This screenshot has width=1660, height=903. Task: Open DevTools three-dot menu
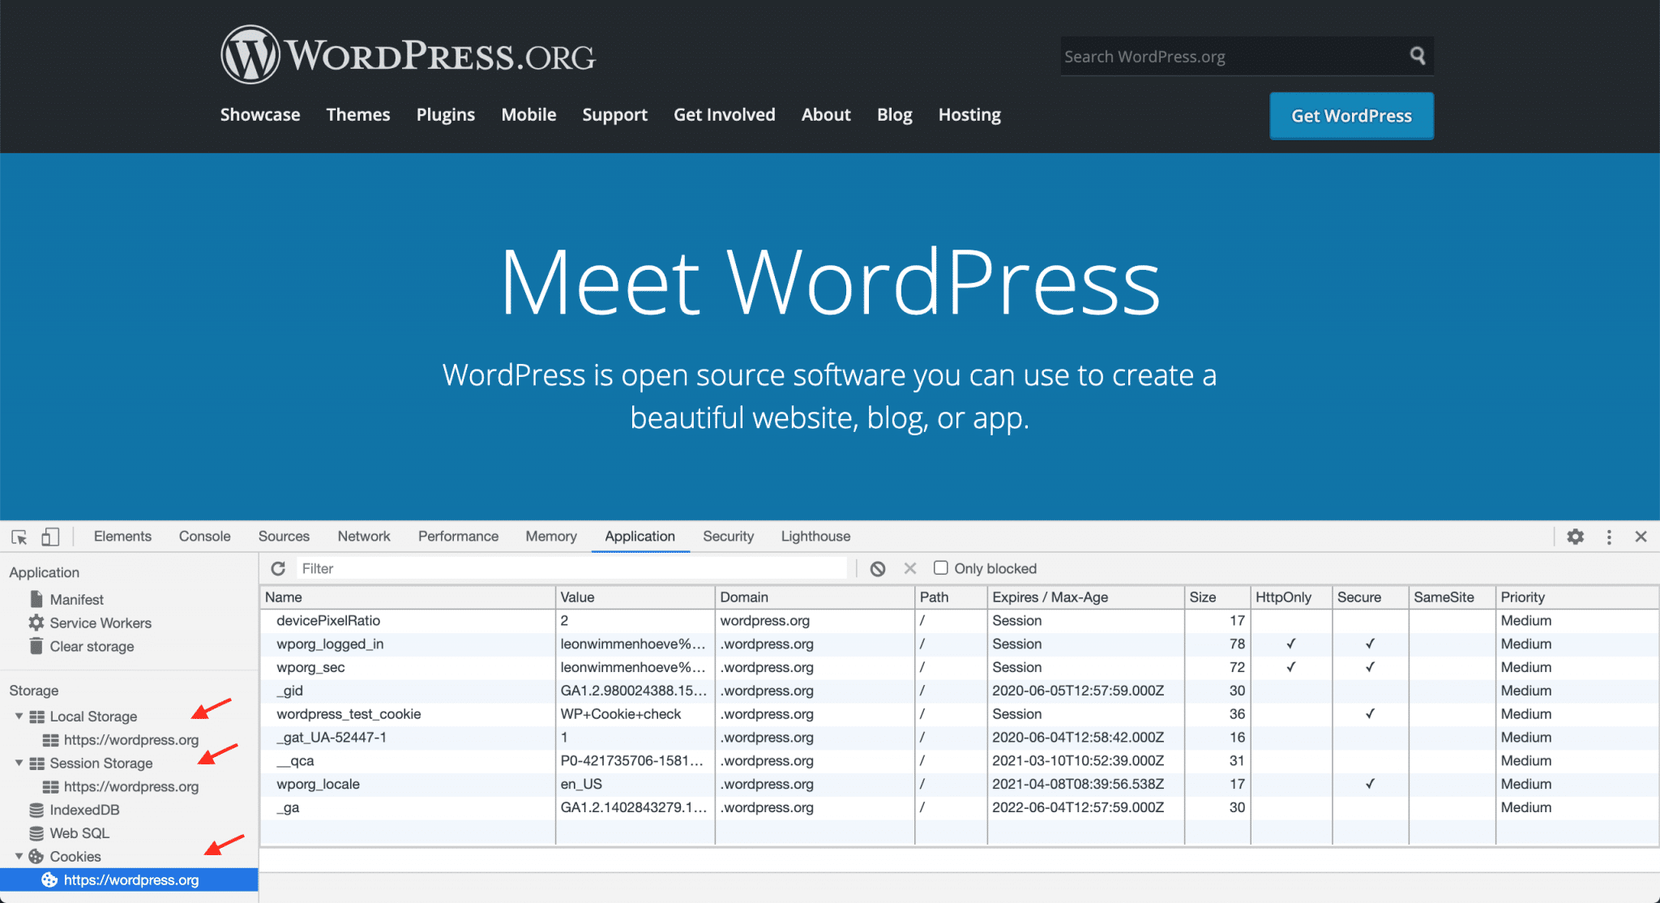[1609, 537]
